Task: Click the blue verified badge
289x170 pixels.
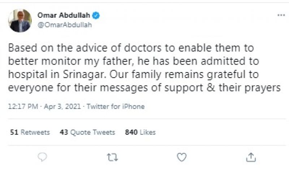Action: 97,16
